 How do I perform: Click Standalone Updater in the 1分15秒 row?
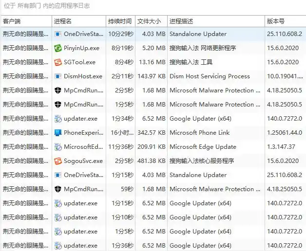point(198,175)
